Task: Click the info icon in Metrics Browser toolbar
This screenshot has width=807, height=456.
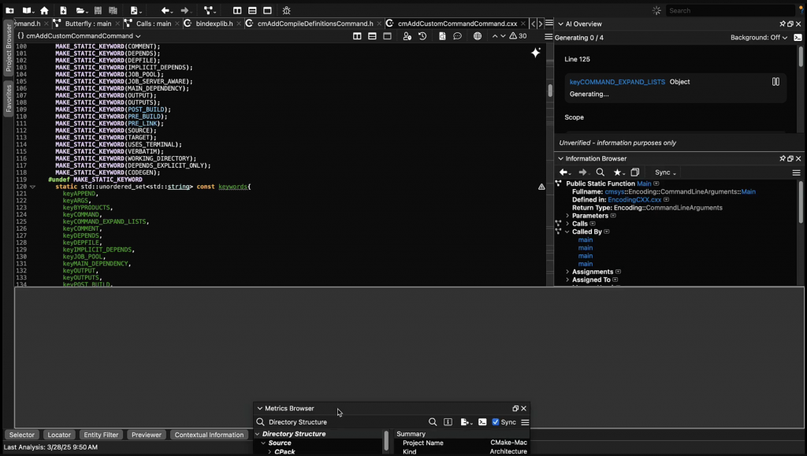Action: point(448,422)
